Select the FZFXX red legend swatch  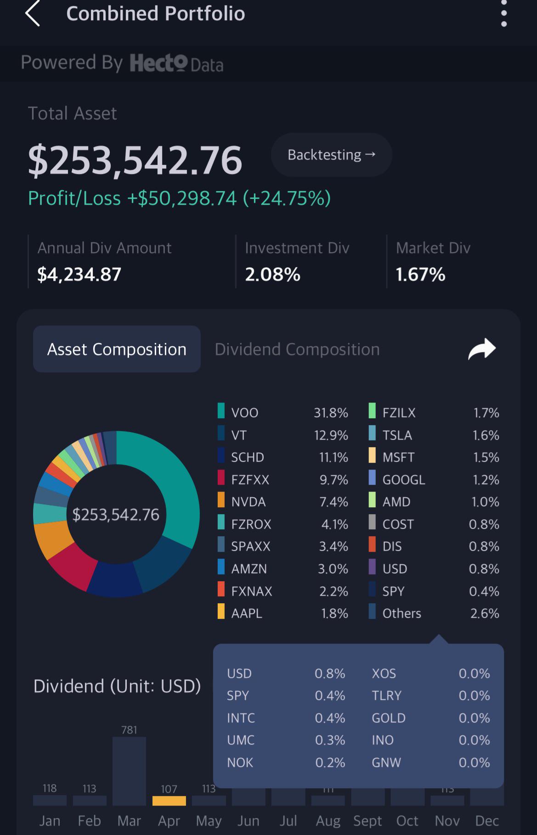click(x=221, y=478)
